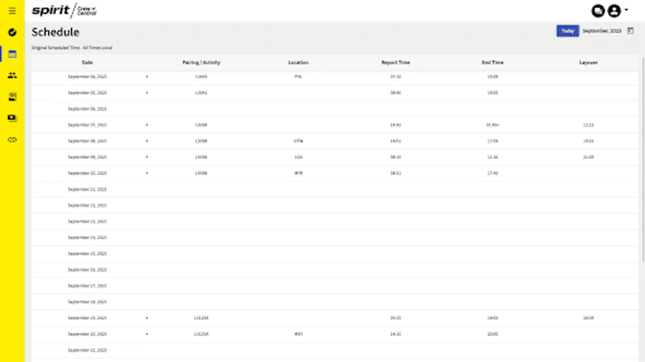Select the September 09, 2023 date cell
The height and width of the screenshot is (362, 645).
coord(87,157)
